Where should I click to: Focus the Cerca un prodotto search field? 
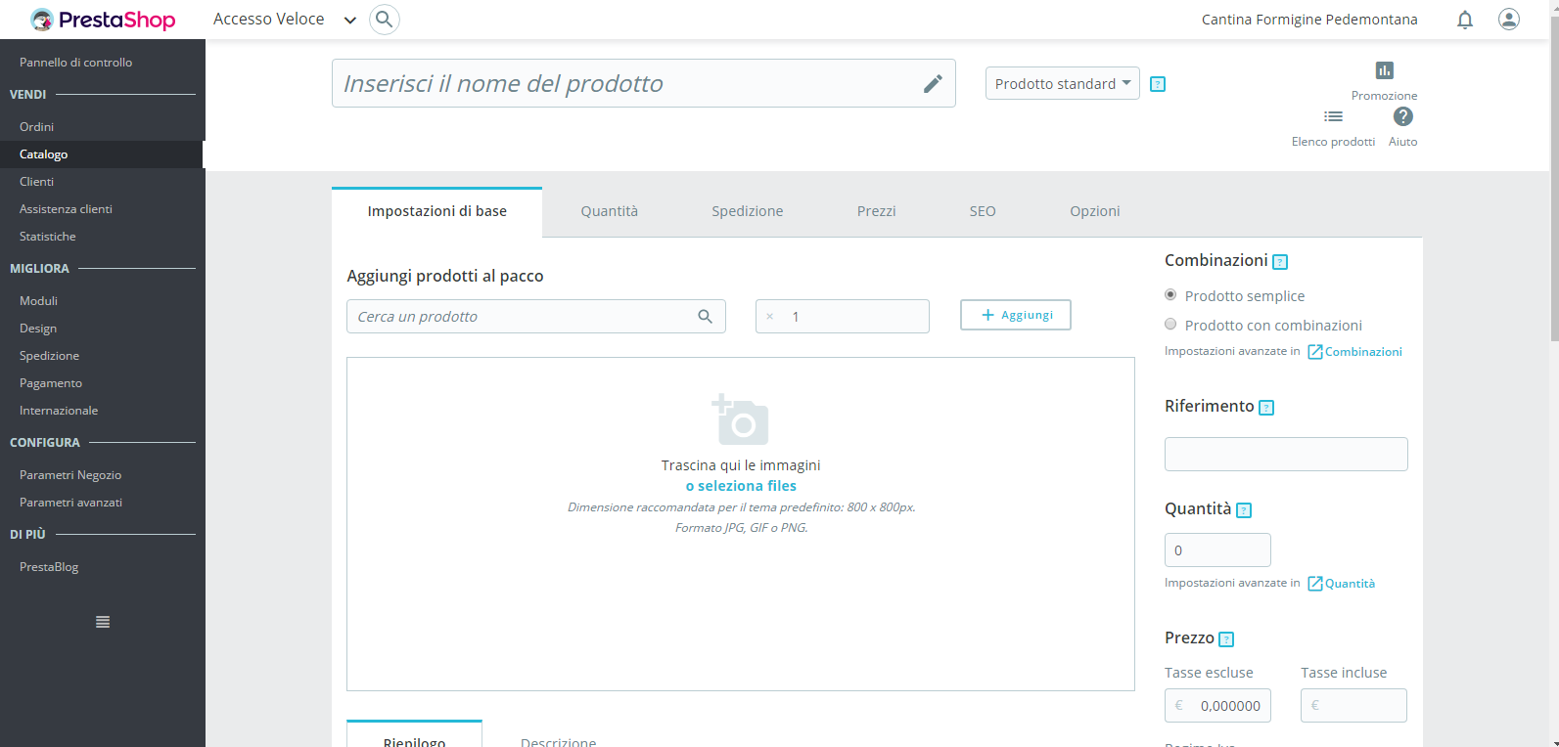[x=536, y=317]
